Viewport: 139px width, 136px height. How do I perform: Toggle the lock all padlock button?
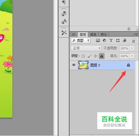102,56
